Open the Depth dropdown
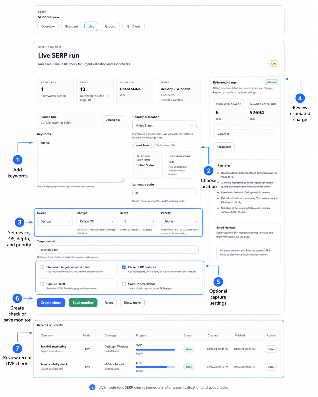 click(x=139, y=221)
